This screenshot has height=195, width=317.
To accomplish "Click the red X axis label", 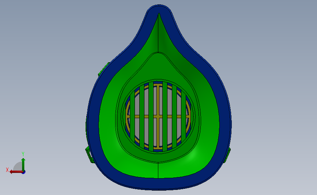I will (x=7, y=170).
